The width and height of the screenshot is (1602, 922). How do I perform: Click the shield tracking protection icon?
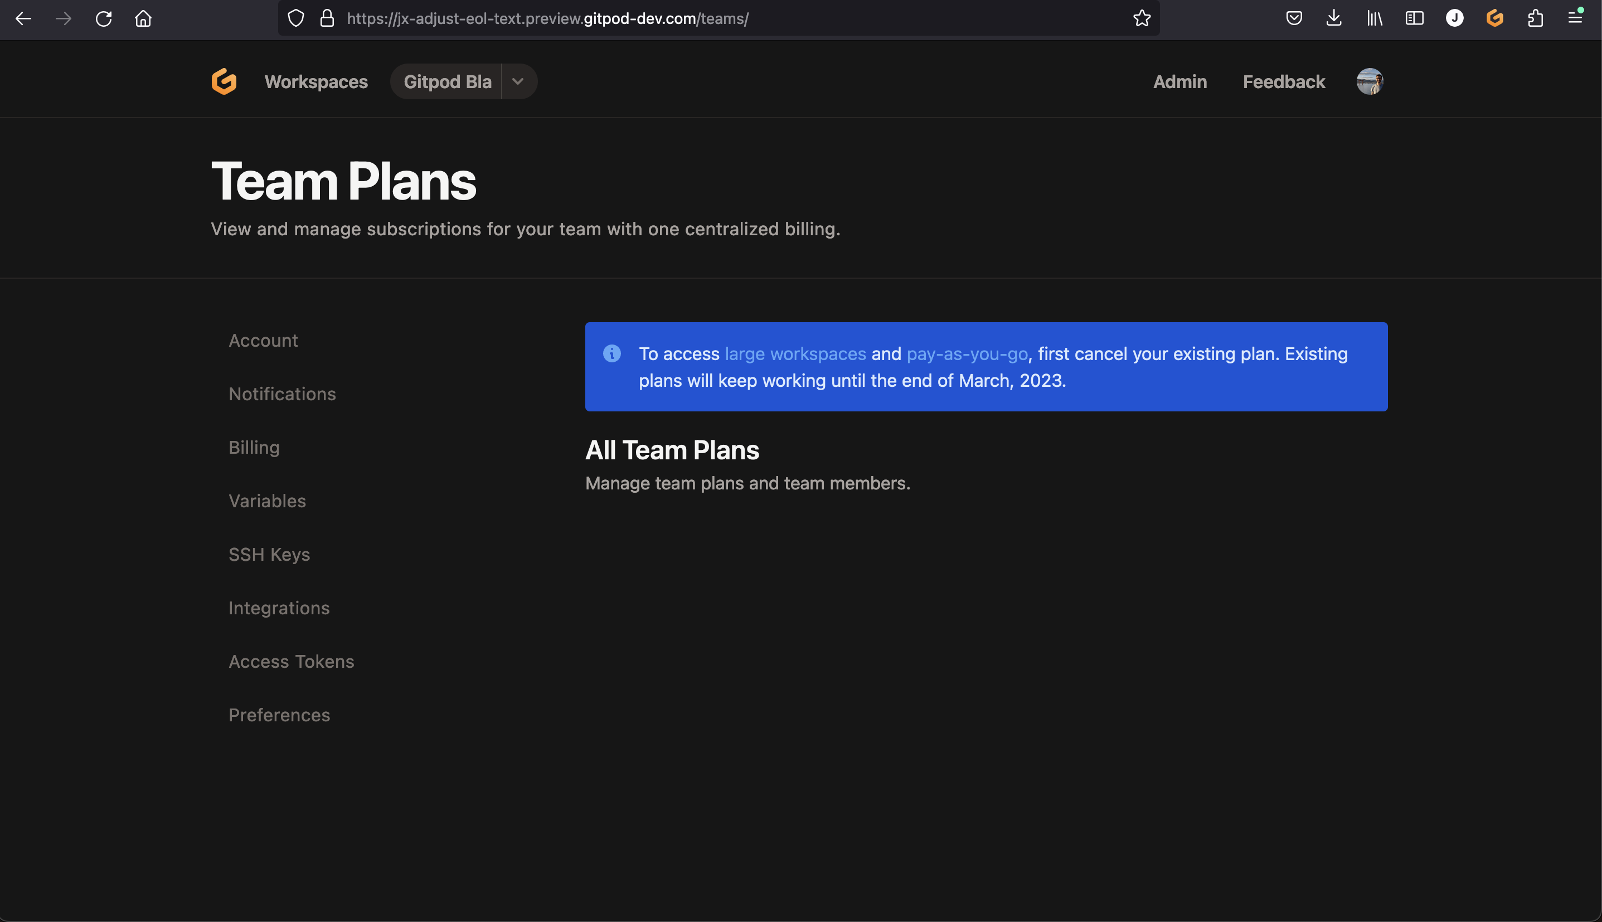click(295, 18)
